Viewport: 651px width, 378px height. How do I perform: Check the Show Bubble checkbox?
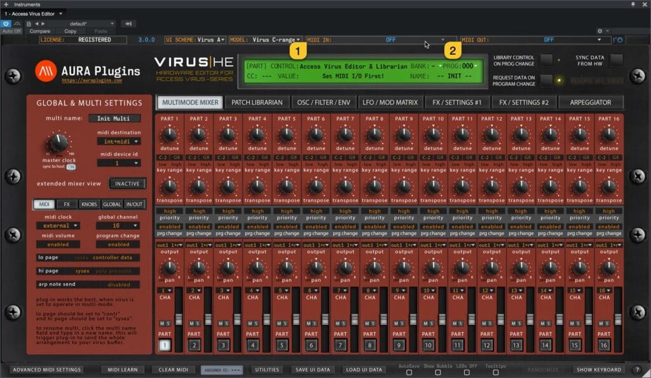click(x=437, y=373)
